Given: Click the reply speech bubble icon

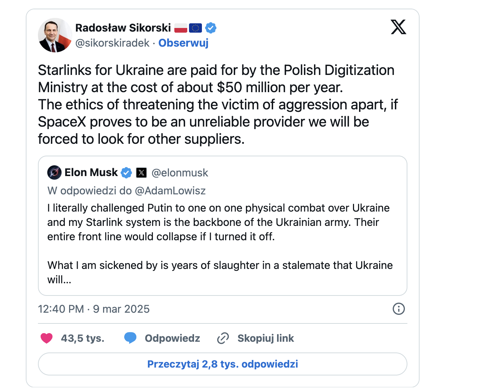Looking at the screenshot, I should [x=130, y=338].
